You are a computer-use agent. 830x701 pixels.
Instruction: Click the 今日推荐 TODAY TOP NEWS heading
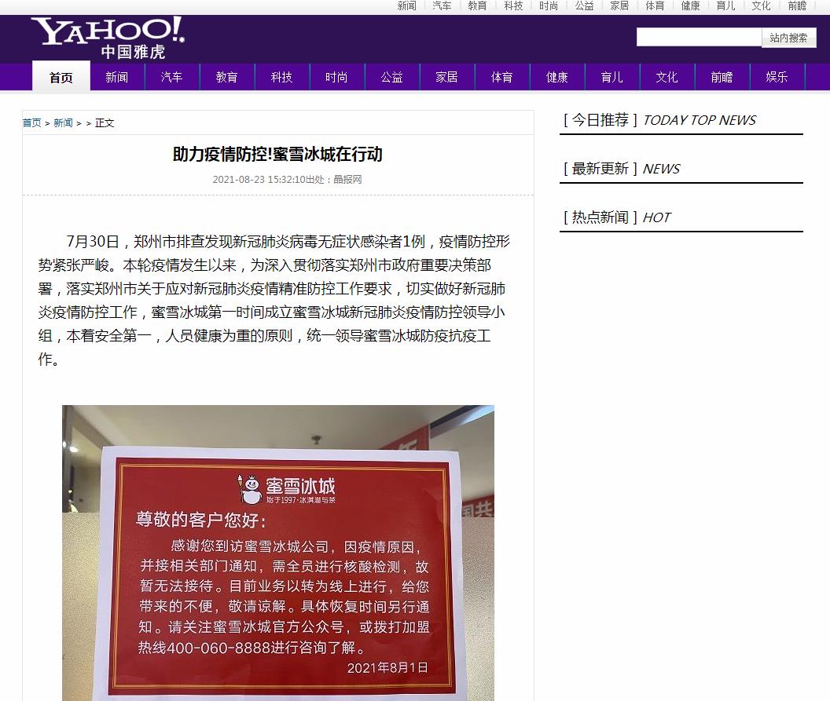click(x=660, y=120)
